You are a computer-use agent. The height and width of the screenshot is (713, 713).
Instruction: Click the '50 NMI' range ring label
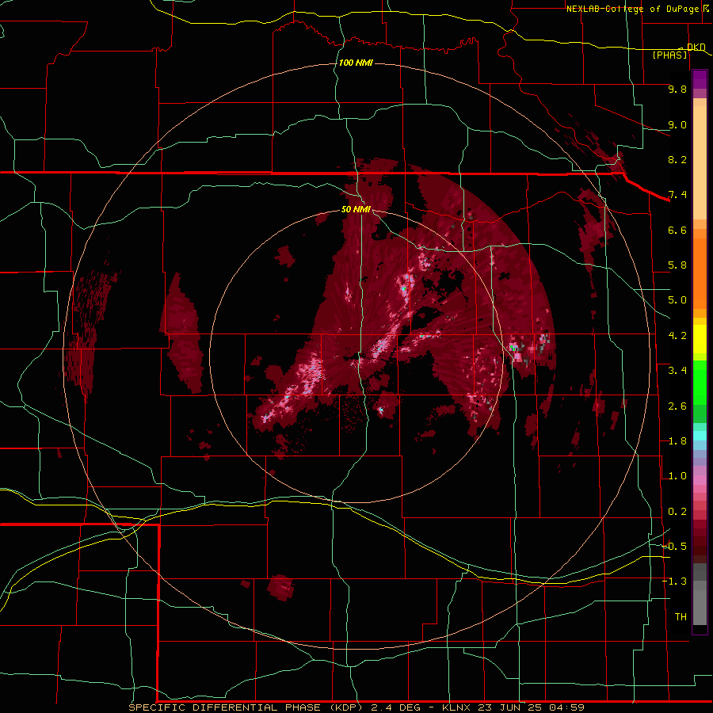(x=356, y=209)
